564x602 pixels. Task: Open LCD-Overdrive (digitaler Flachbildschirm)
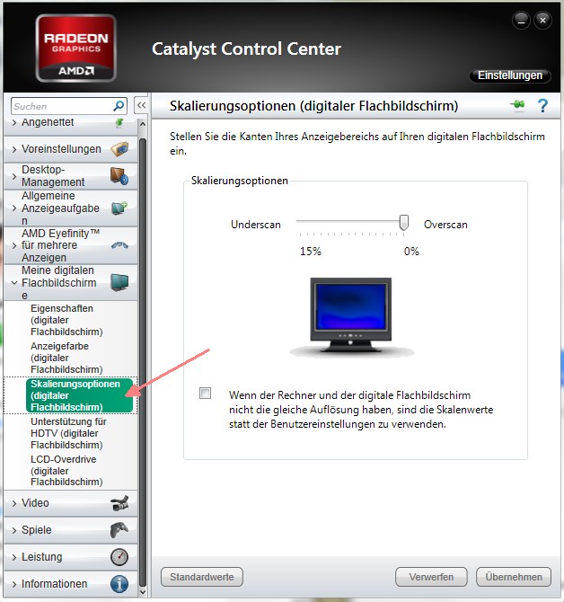(66, 470)
